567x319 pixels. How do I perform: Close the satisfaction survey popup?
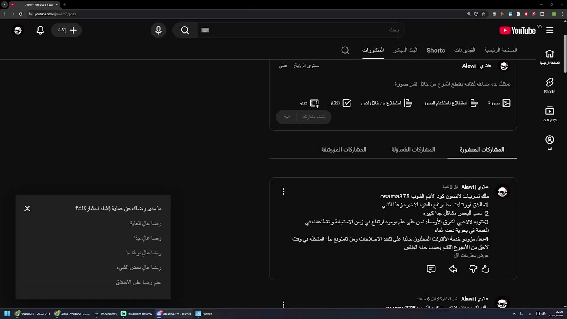[27, 208]
